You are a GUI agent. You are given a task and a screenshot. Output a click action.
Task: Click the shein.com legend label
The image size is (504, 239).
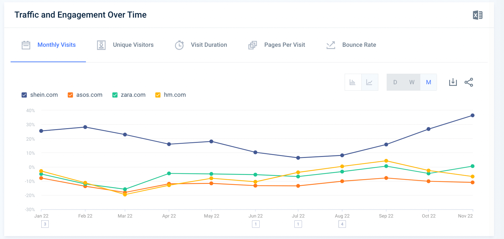(x=44, y=95)
